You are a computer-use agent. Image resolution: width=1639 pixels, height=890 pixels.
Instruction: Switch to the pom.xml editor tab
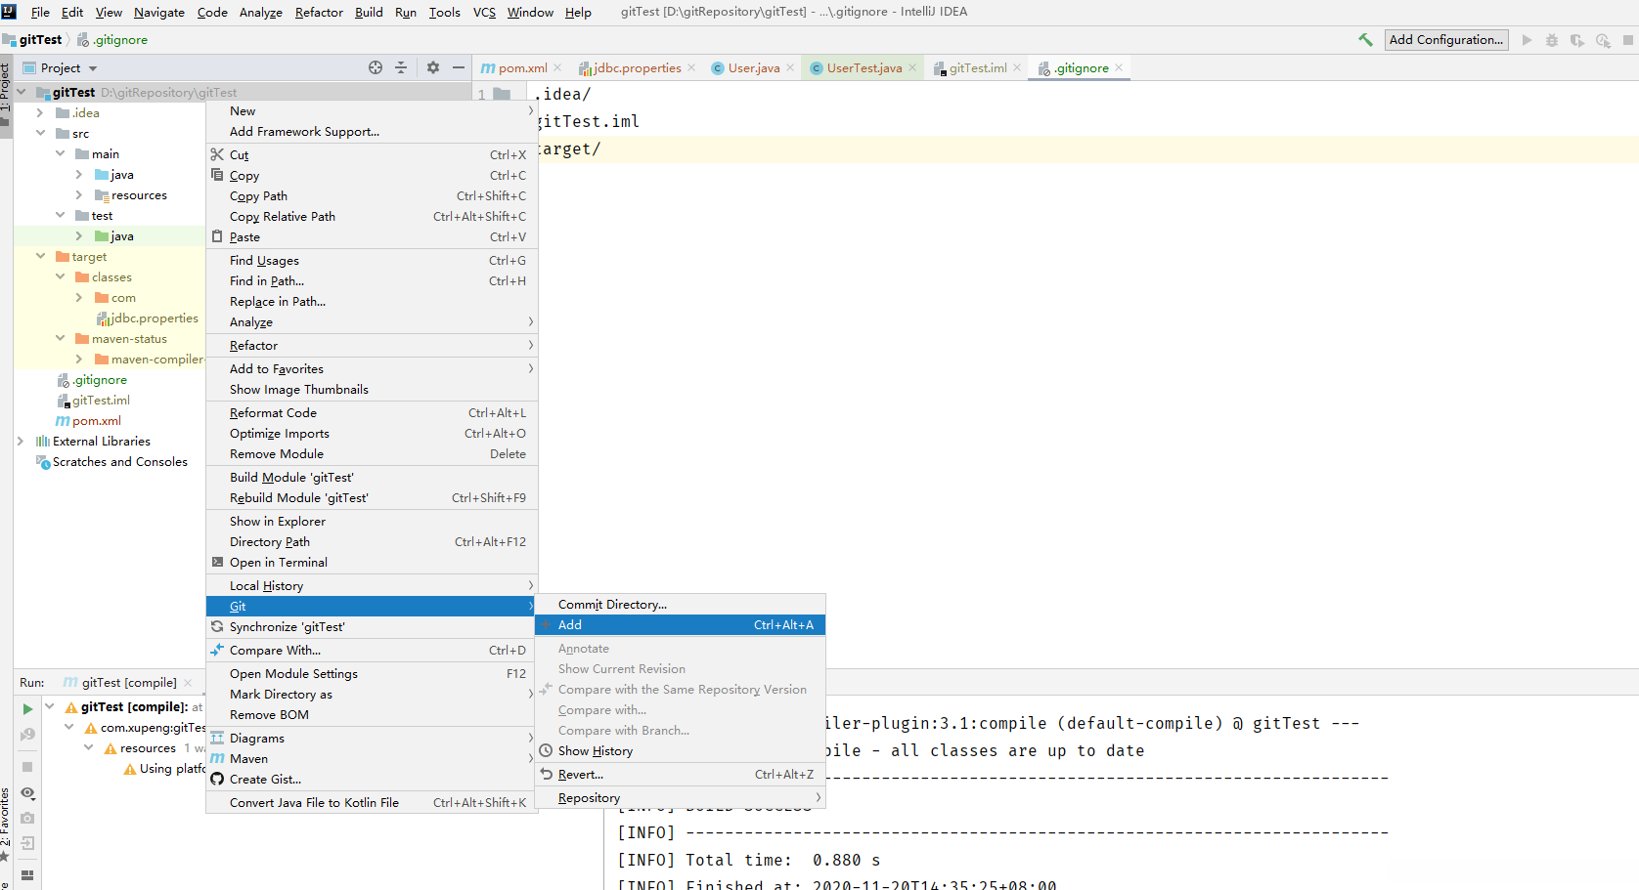tap(521, 68)
